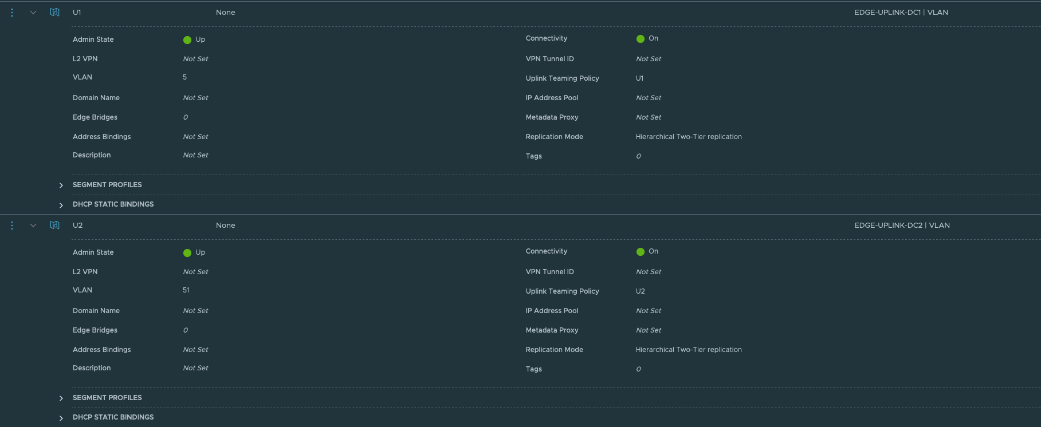
Task: Expand SEGMENT PROFILES under U1
Action: [x=61, y=185]
